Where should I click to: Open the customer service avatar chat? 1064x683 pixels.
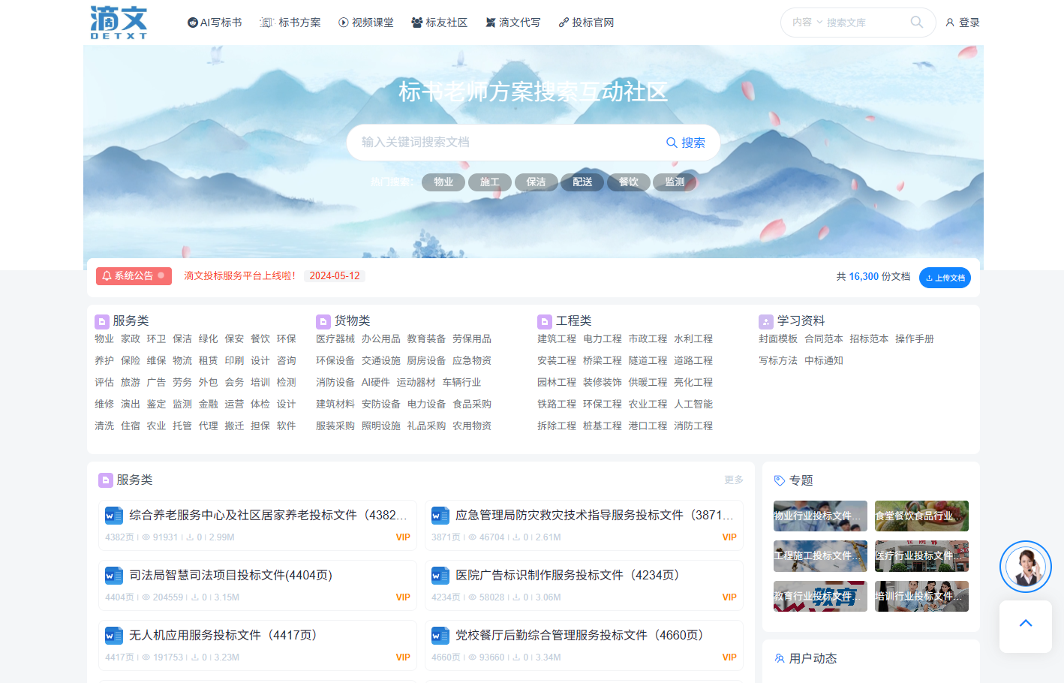click(x=1025, y=567)
